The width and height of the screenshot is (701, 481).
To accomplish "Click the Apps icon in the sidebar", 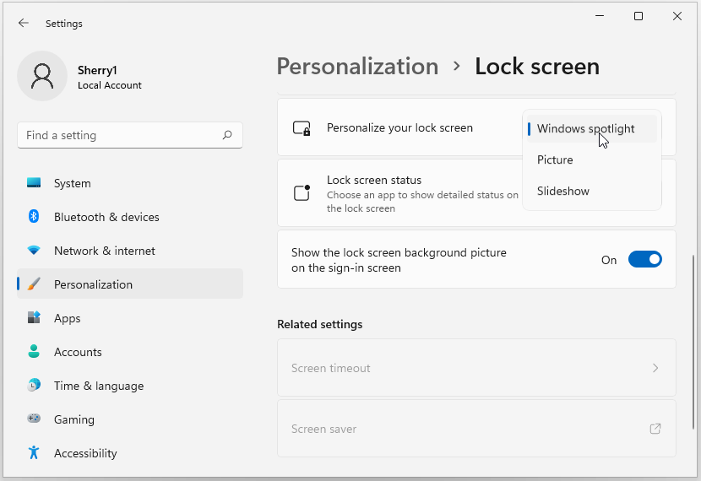I will click(x=34, y=318).
